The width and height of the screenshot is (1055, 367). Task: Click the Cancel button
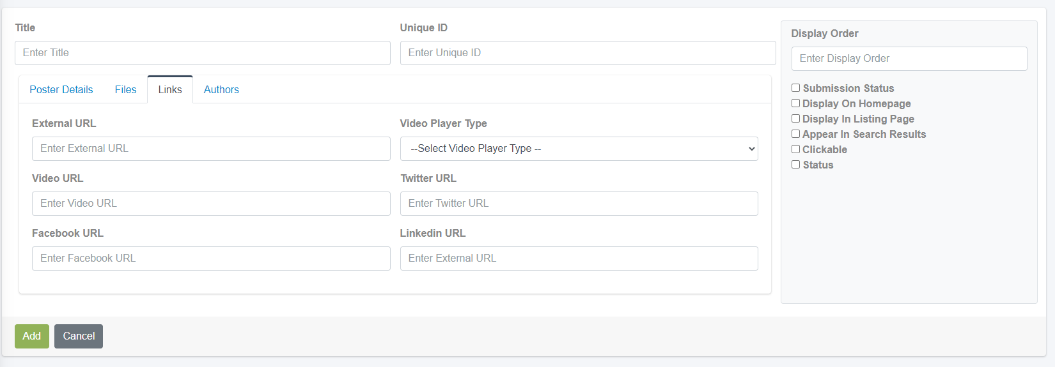(79, 336)
